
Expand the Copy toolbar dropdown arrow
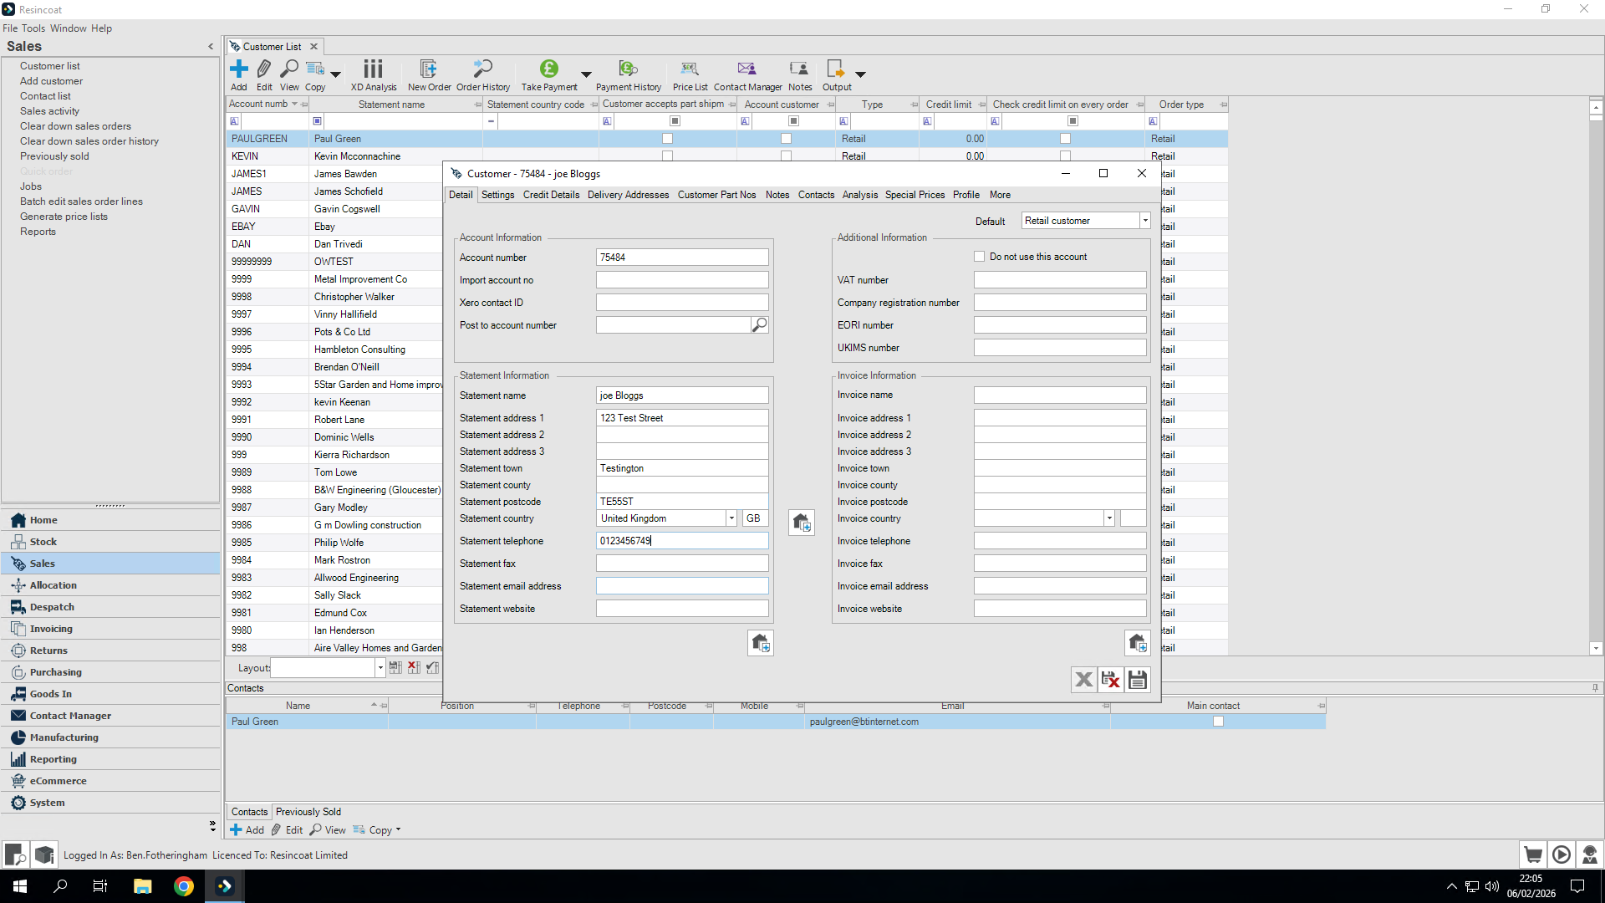[x=334, y=74]
